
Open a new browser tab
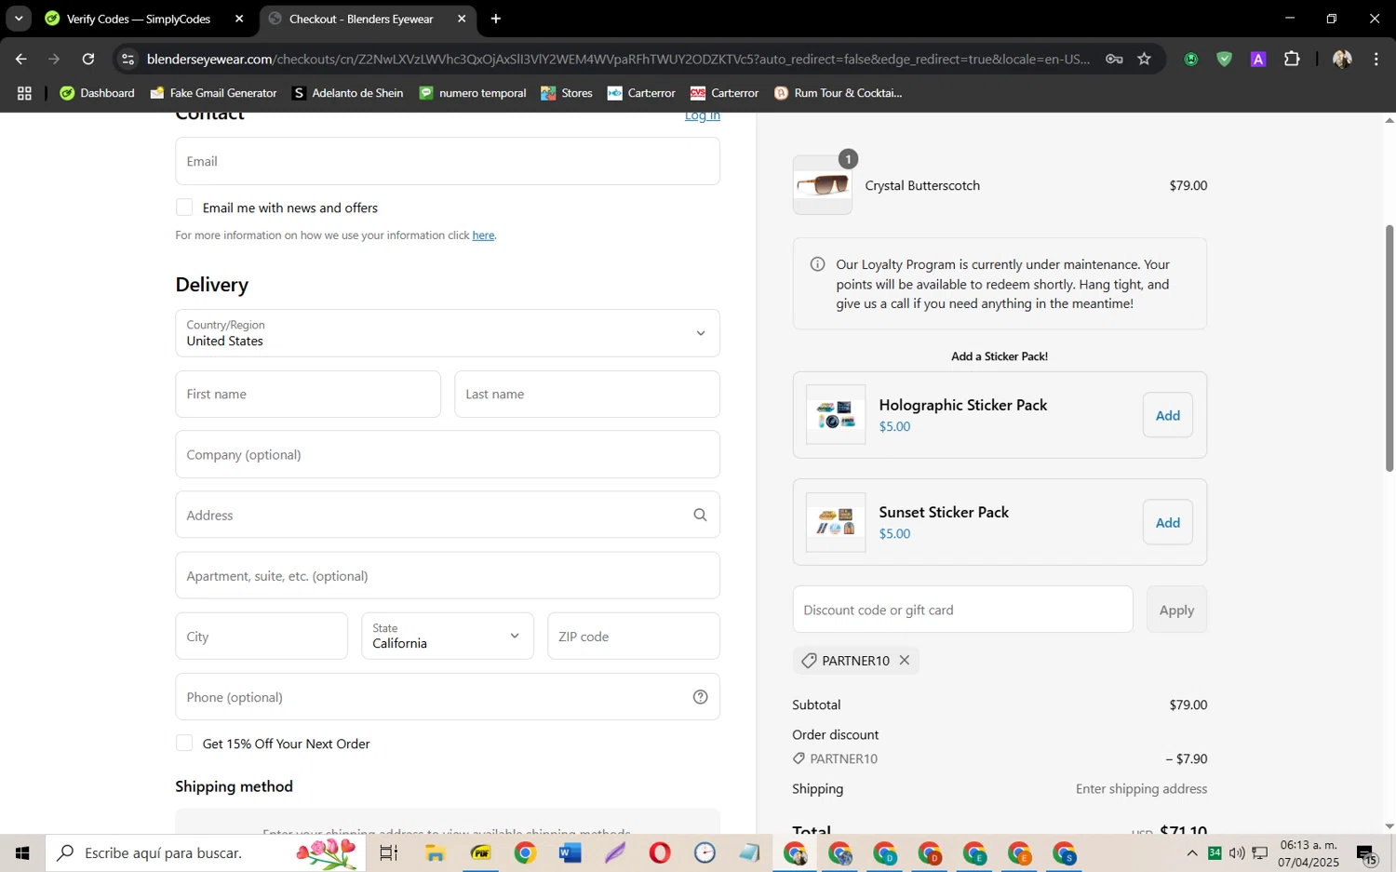tap(496, 19)
